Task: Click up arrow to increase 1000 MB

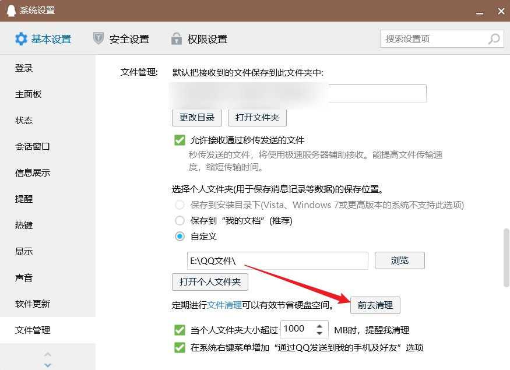Action: click(x=319, y=326)
